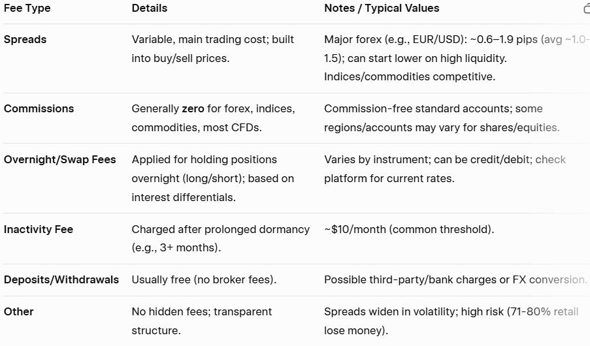Viewport: 590px width, 346px height.
Task: Click the "Overnight/Swap Fees" row label
Action: (x=59, y=160)
